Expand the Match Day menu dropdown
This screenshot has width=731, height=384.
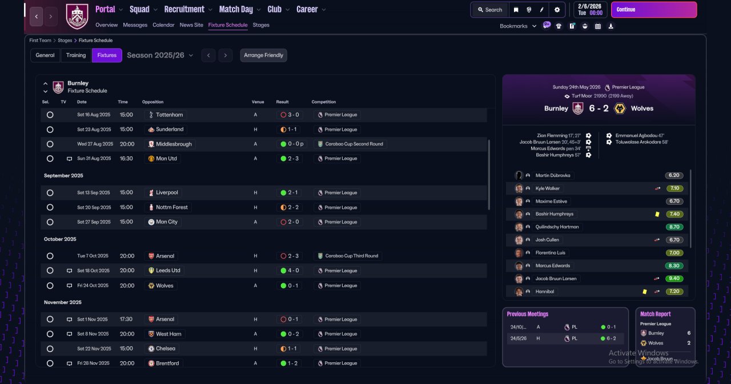[x=259, y=10]
